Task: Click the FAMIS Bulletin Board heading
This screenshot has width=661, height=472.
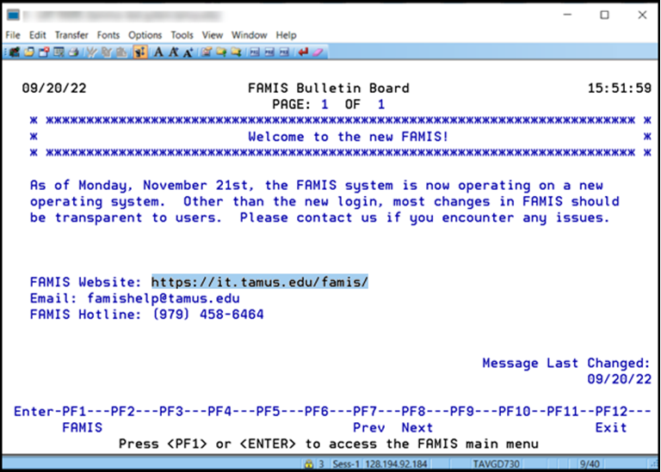Action: [329, 88]
